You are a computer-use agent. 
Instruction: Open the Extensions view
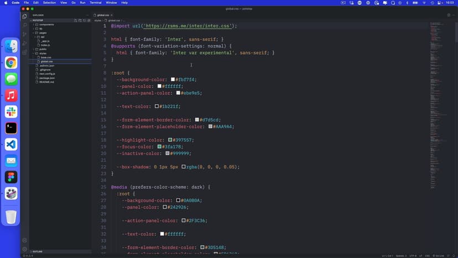(x=25, y=52)
